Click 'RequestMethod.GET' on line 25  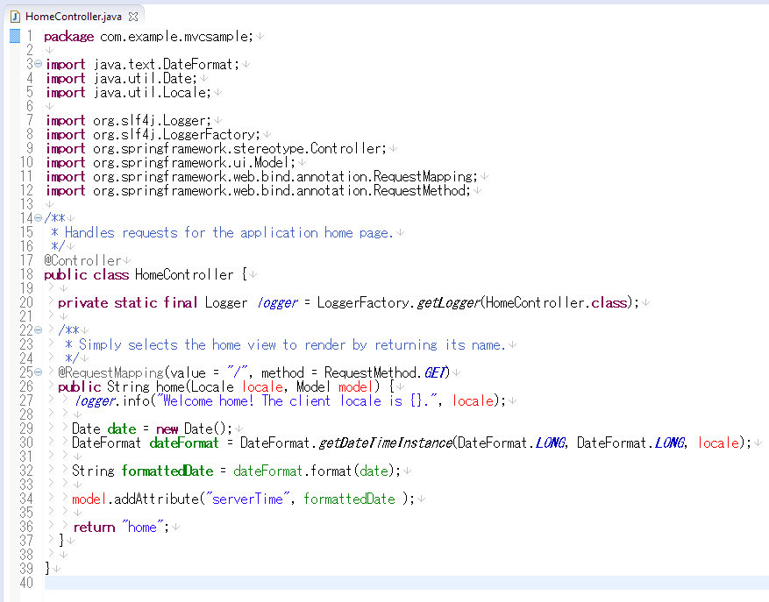tap(386, 372)
